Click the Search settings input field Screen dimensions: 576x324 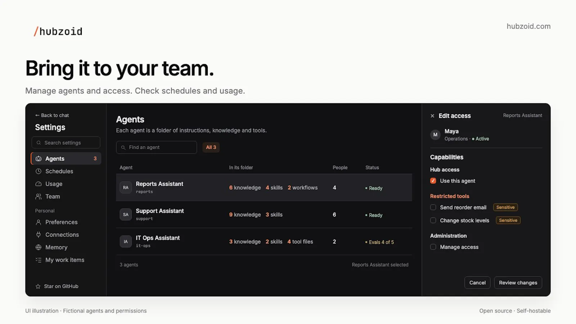click(x=66, y=143)
